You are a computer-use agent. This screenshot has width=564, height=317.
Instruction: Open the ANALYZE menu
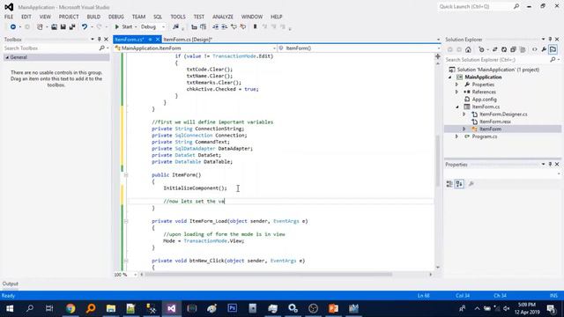(x=223, y=17)
